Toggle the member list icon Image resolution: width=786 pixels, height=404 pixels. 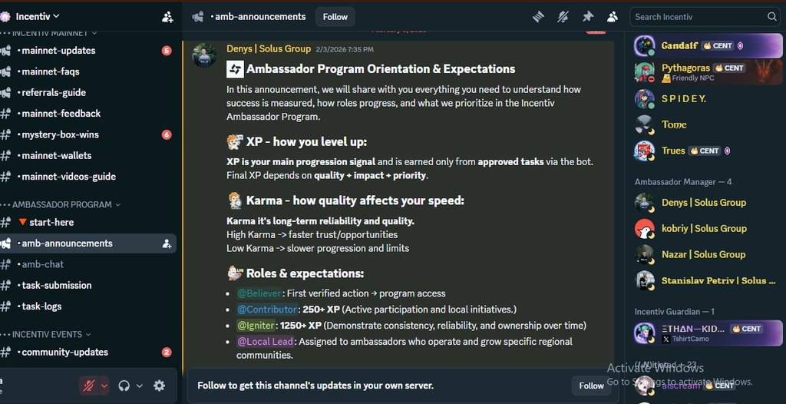(612, 17)
